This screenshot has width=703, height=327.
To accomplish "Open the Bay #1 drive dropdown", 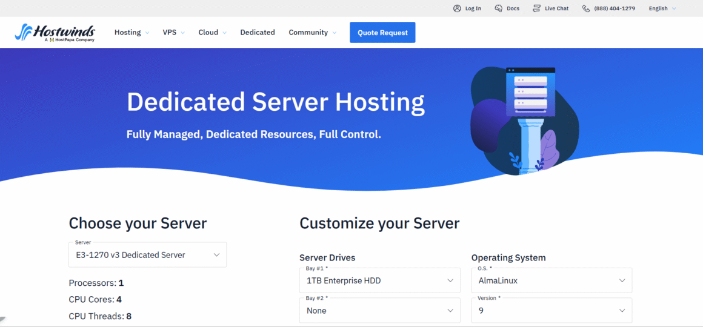I will coord(380,280).
